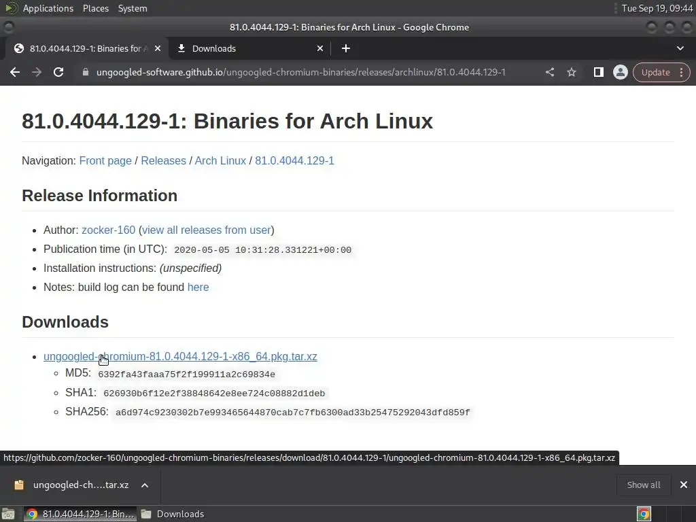Screen dimensions: 696x522
Task: View site information via lock icon
Action: click(86, 72)
